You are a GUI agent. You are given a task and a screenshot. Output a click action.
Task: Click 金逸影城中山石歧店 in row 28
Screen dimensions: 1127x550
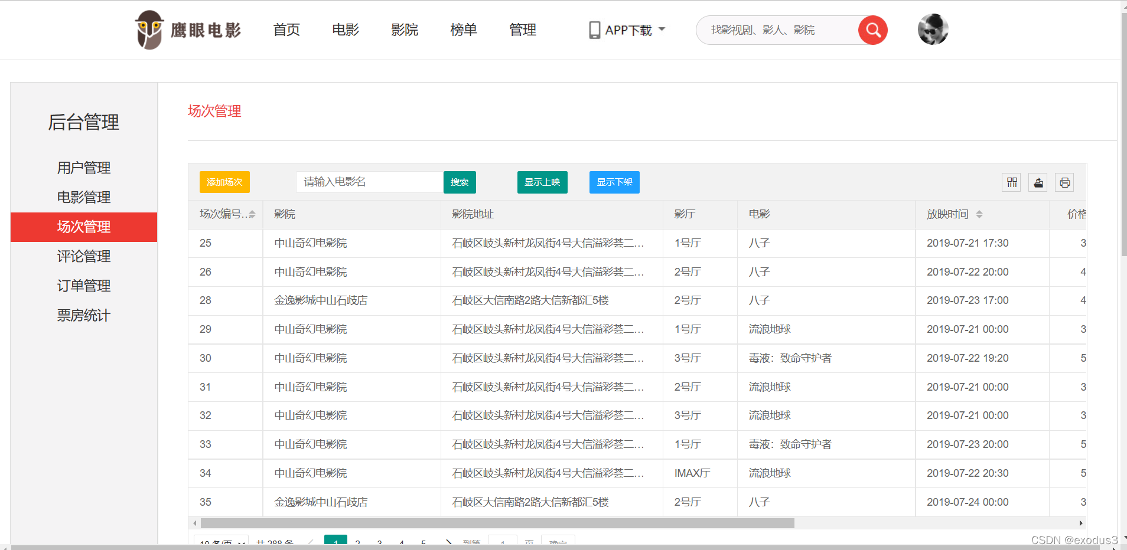[321, 300]
